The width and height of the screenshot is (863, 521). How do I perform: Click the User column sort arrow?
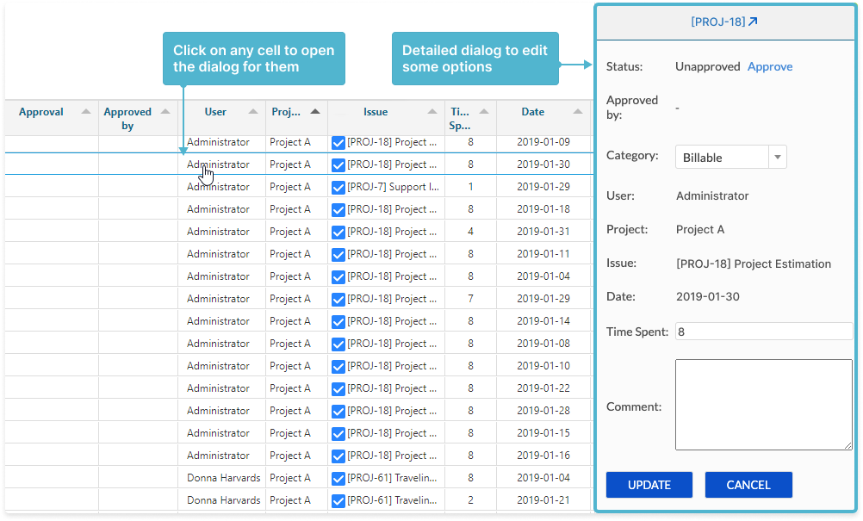[253, 112]
